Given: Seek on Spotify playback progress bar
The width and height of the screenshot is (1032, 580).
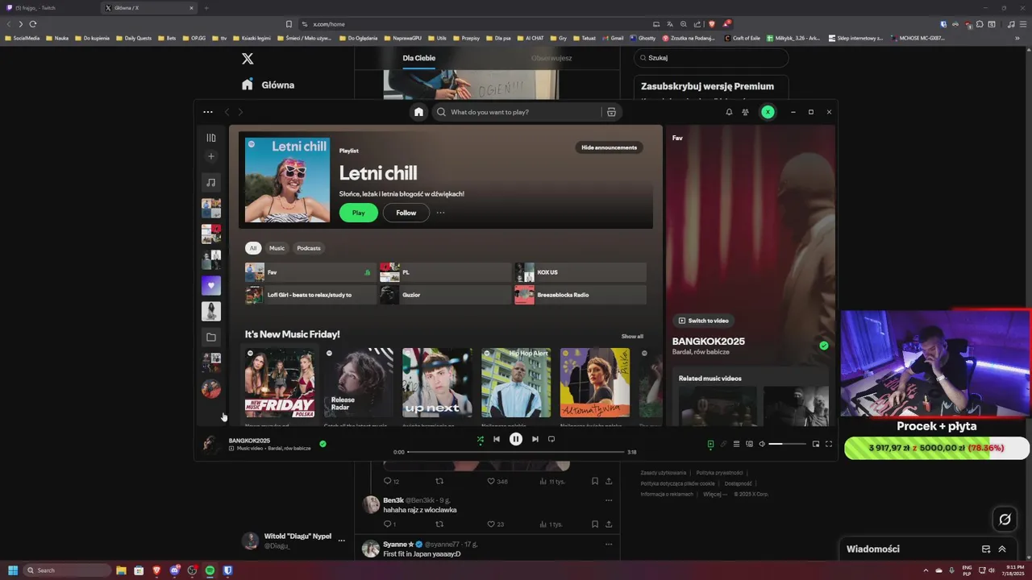Looking at the screenshot, I should [x=515, y=452].
